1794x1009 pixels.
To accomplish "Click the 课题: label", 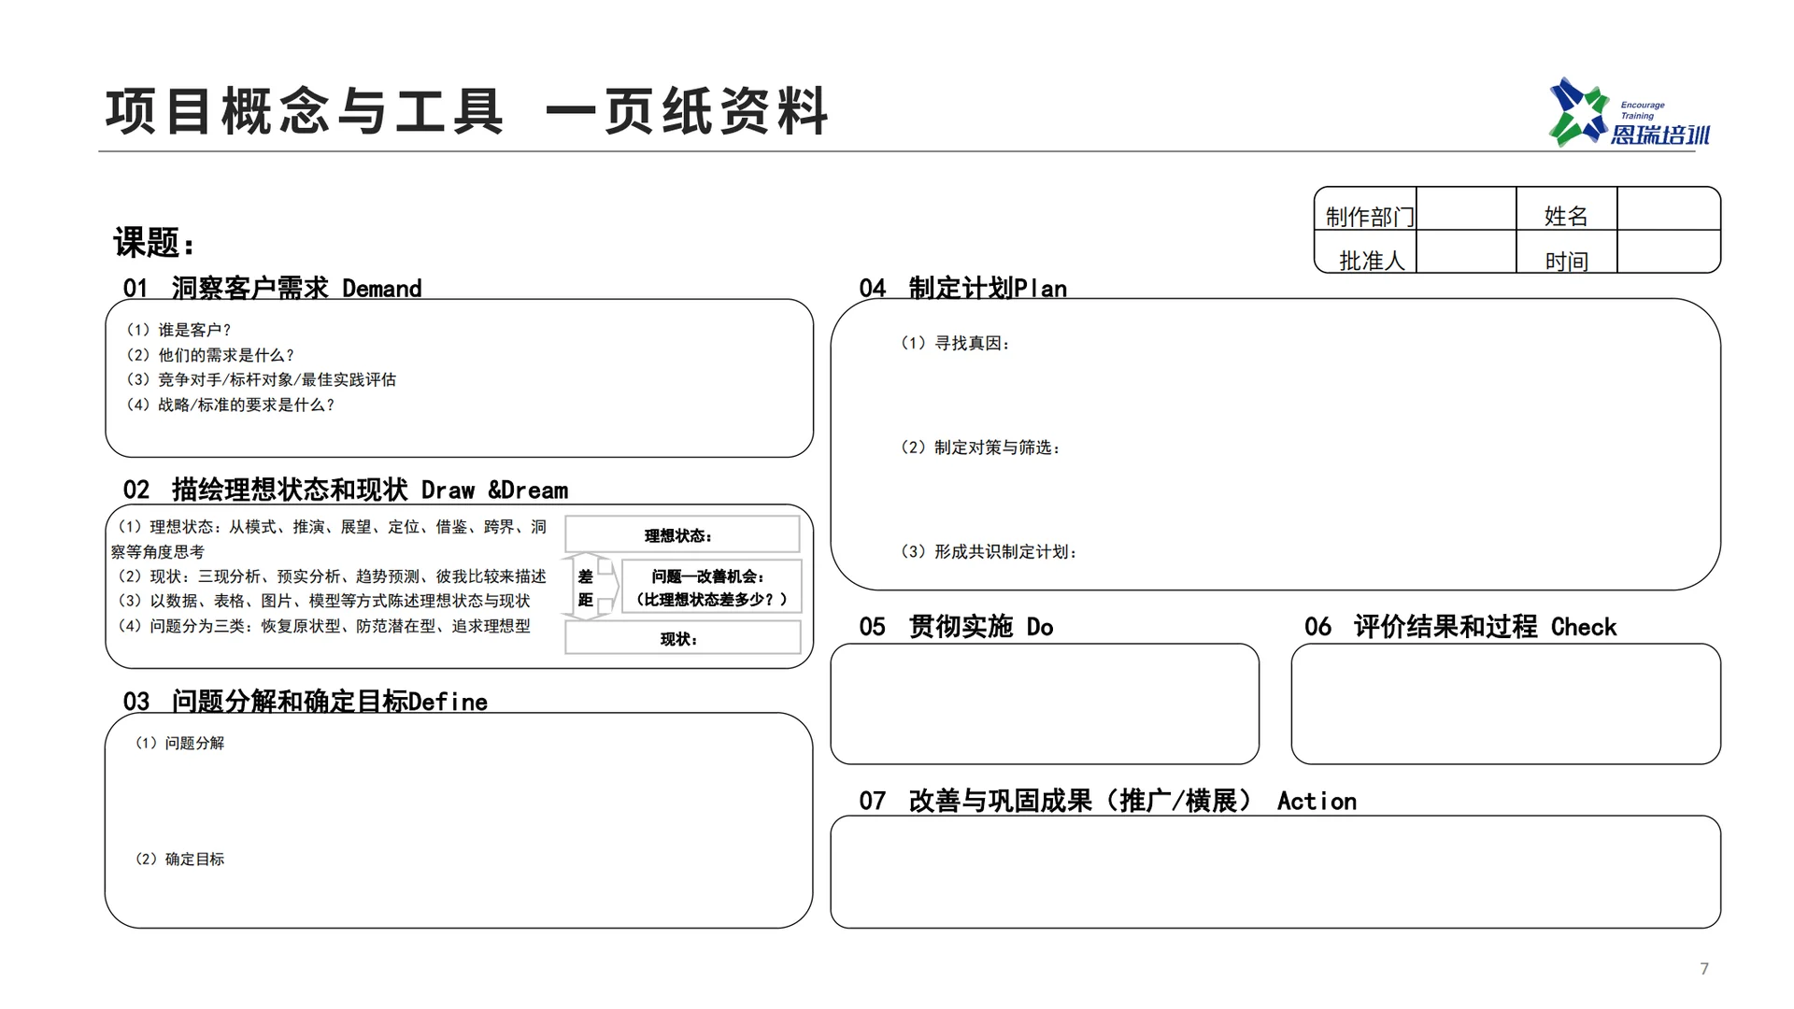I will (155, 243).
